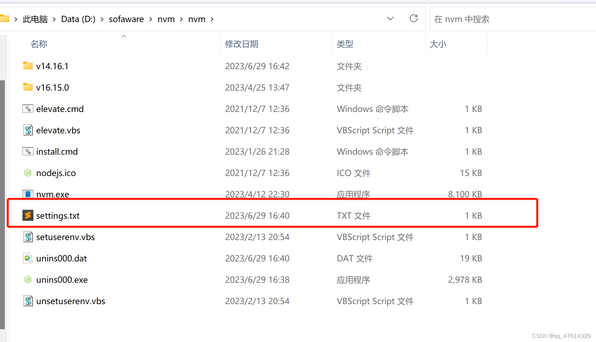Select the elevate.cmd file name
Image resolution: width=596 pixels, height=342 pixels.
point(60,109)
